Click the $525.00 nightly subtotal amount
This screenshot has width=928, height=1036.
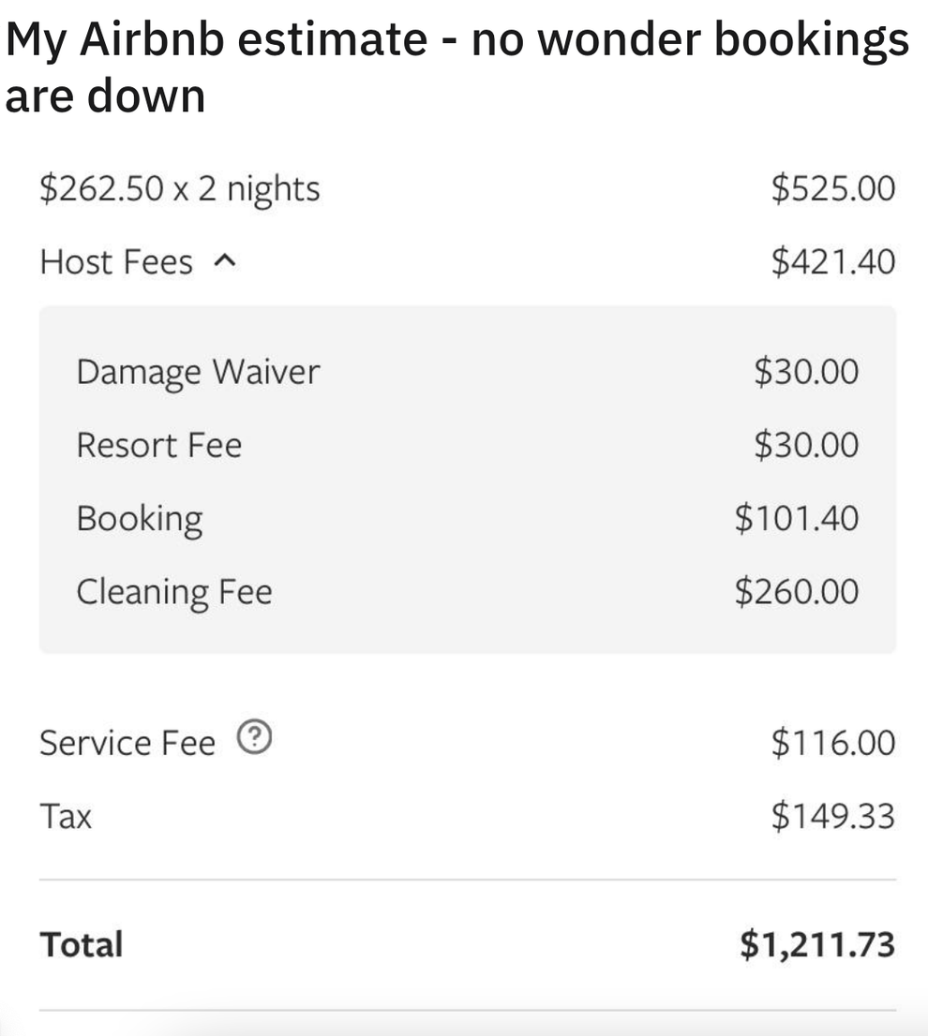832,188
